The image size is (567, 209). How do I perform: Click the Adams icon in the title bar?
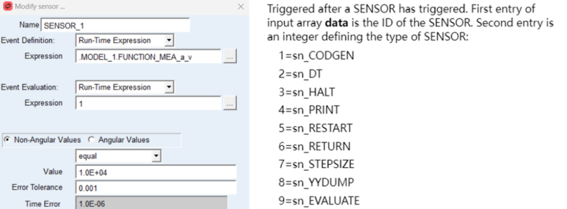(x=7, y=7)
